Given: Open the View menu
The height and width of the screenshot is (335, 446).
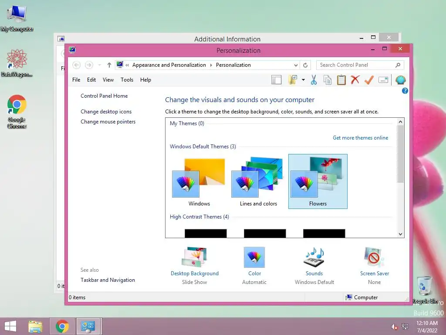Looking at the screenshot, I should click(108, 80).
